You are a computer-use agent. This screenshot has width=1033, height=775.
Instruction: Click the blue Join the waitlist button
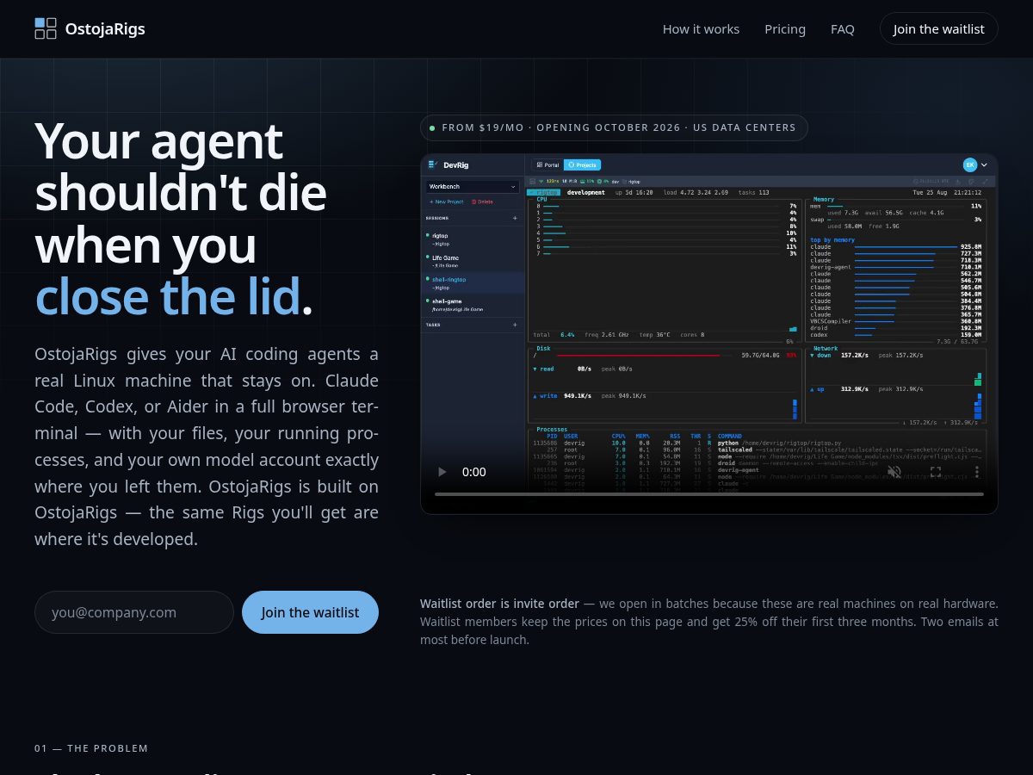[310, 612]
